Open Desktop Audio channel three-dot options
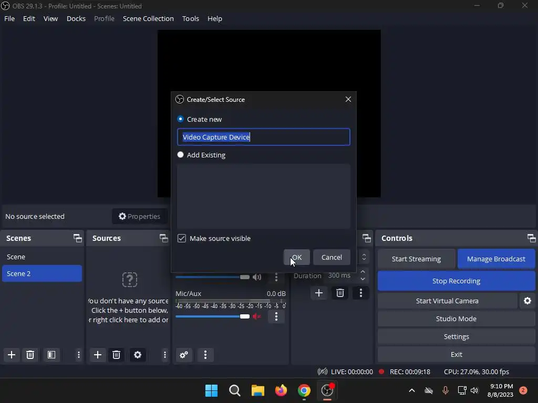538x403 pixels. pyautogui.click(x=276, y=277)
